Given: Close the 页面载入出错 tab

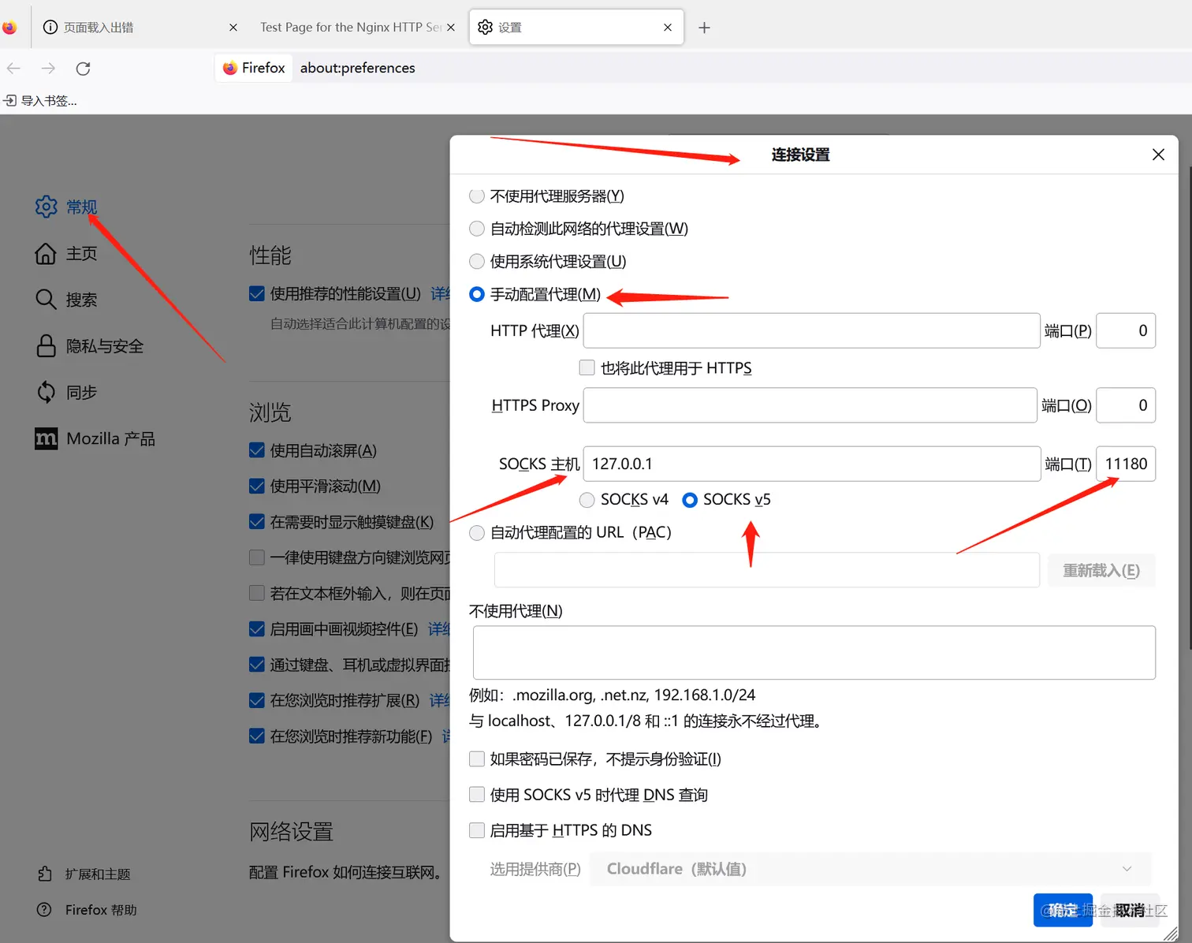Looking at the screenshot, I should (233, 28).
